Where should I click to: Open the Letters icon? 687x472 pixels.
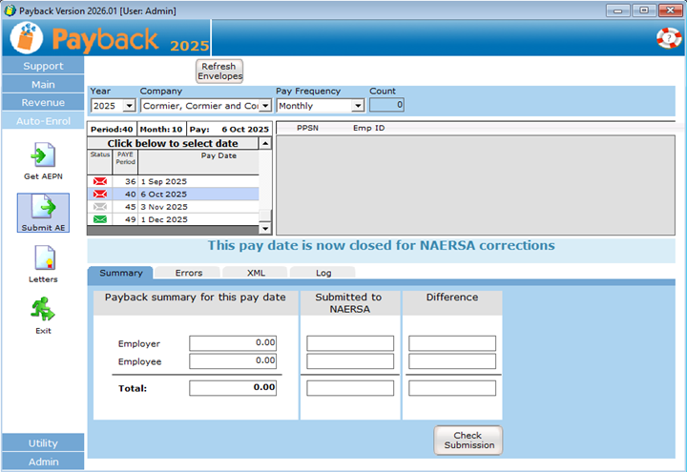click(x=43, y=259)
